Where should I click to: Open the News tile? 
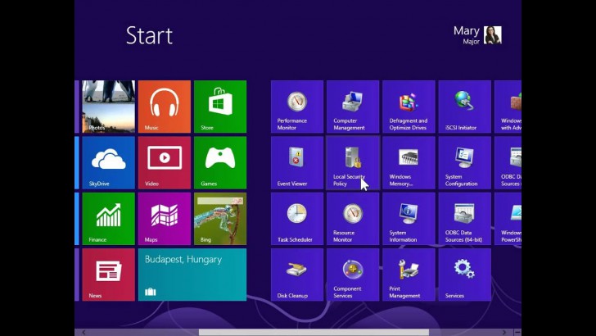[x=108, y=275]
